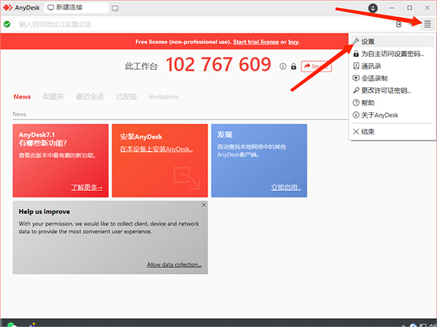Click the workstation ID 102 767 609
Viewport: 437px width, 327px height.
[219, 65]
